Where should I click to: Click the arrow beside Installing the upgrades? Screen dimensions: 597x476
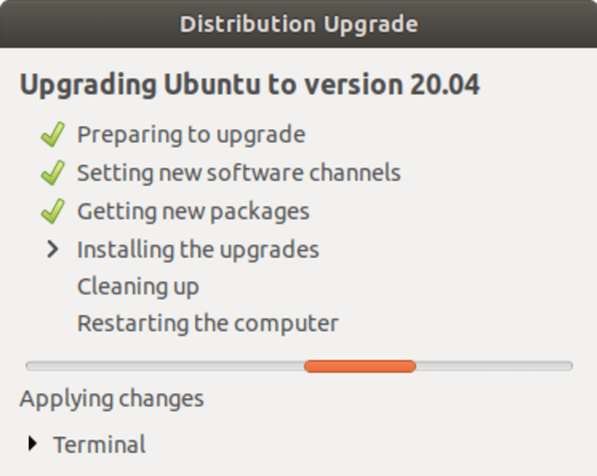[x=52, y=250]
